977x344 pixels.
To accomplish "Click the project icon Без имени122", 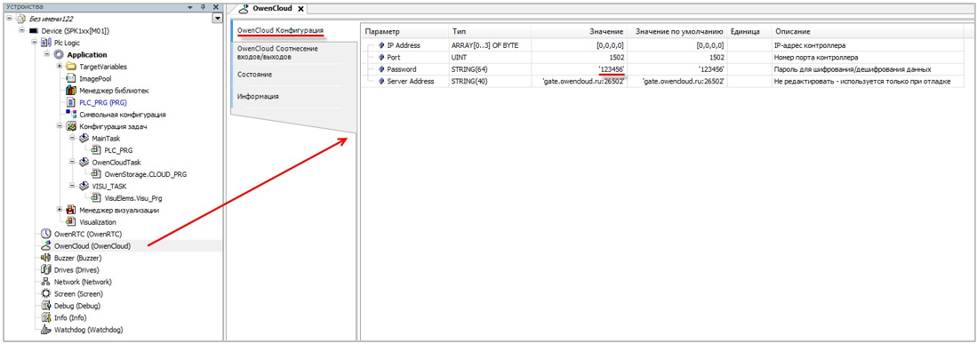I will [20, 19].
